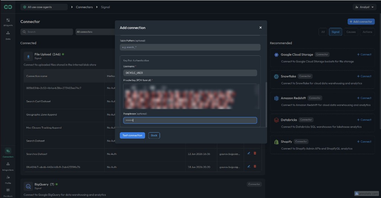Click the Shopify connector logo
The height and width of the screenshot is (198, 381).
(x=276, y=142)
